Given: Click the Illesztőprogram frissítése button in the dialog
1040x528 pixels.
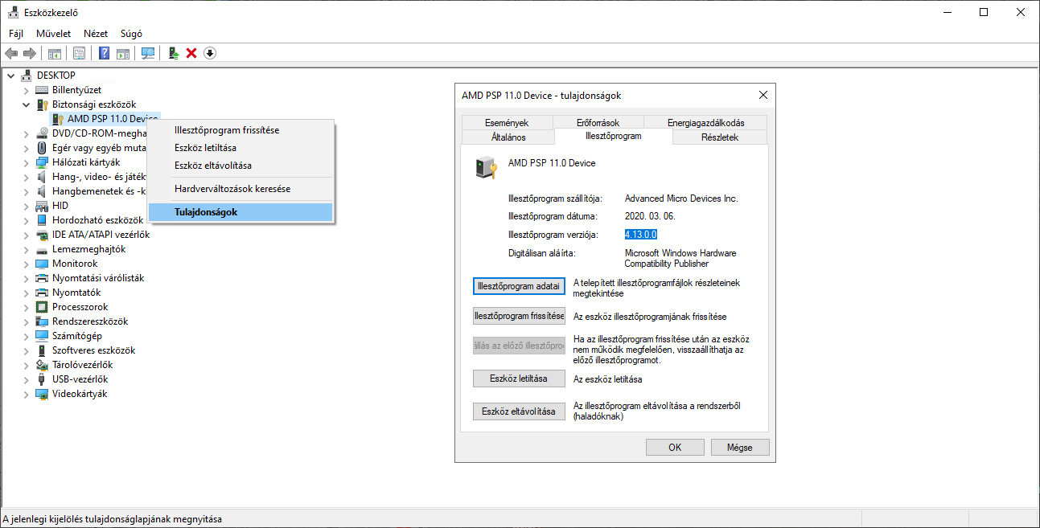Looking at the screenshot, I should tap(519, 317).
